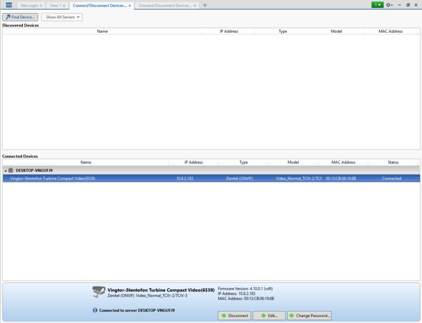Click the Zenitel (ONVIF) type cell
This screenshot has width=422, height=323.
(239, 178)
